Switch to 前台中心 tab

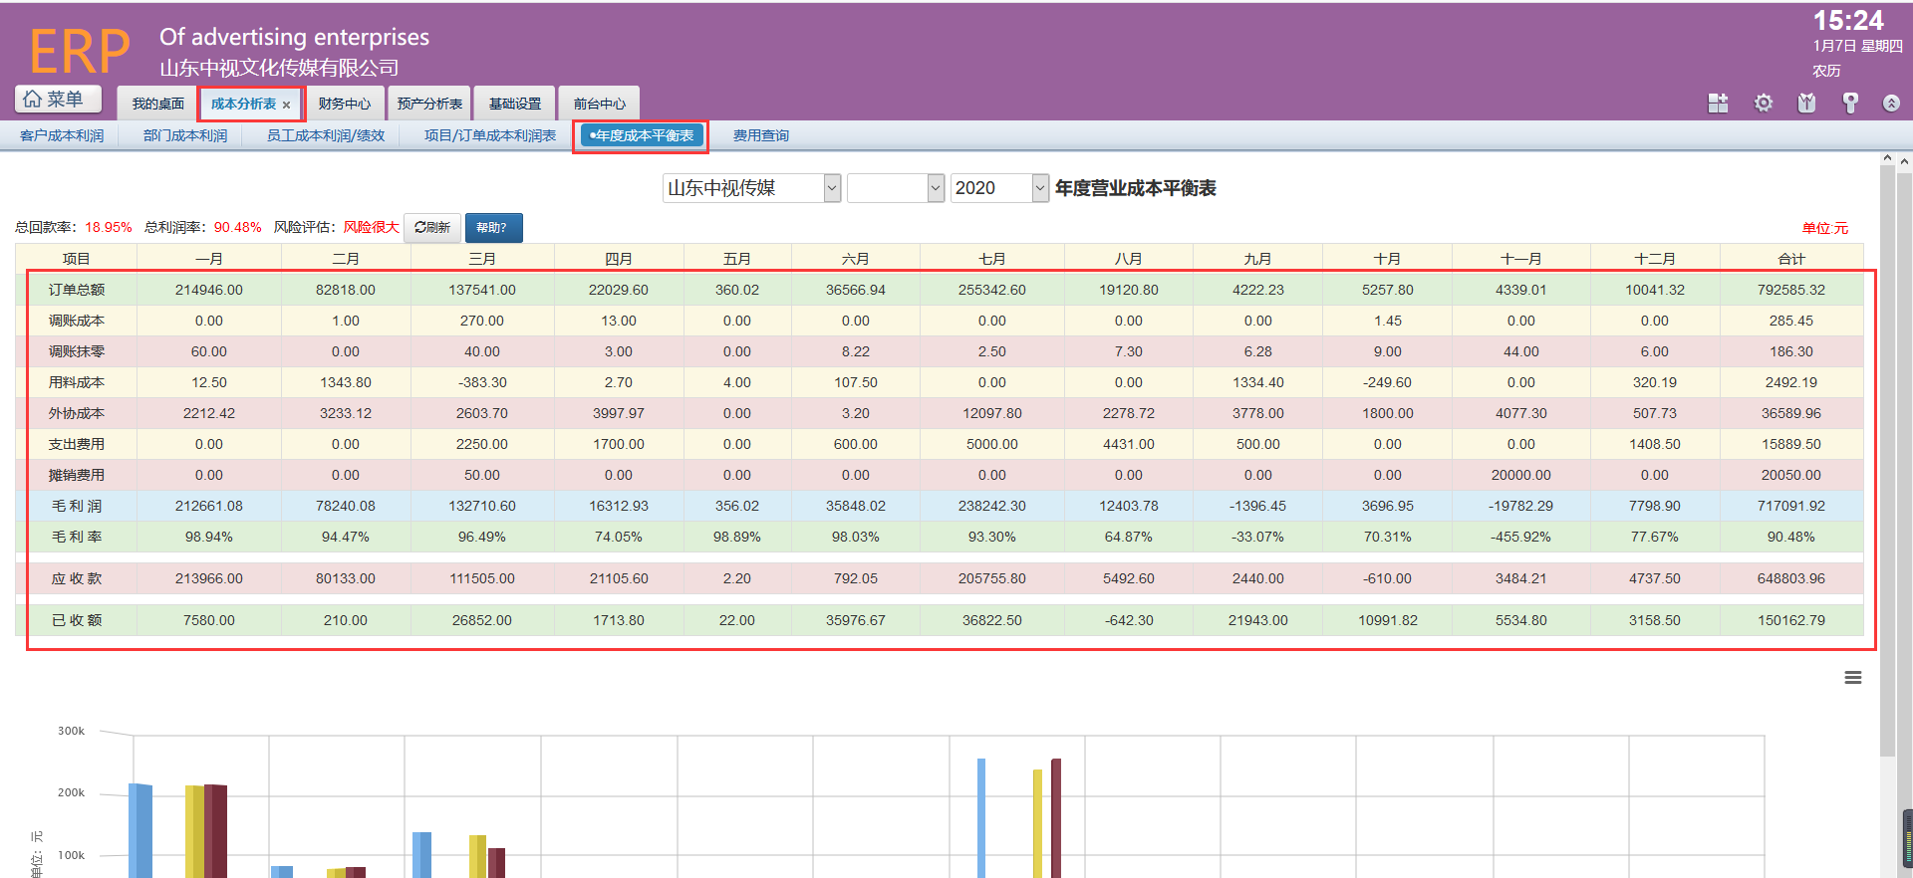point(600,104)
